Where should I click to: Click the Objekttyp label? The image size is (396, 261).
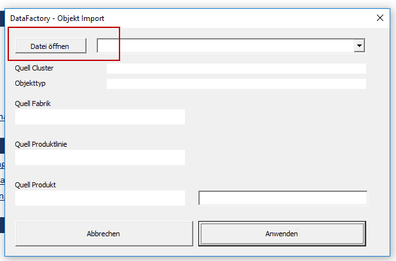pos(31,83)
